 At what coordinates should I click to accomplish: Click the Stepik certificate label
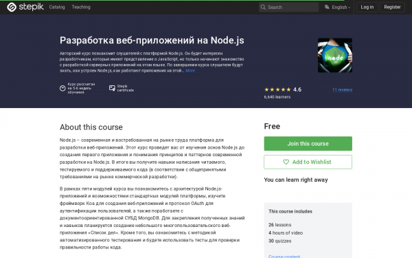point(126,88)
